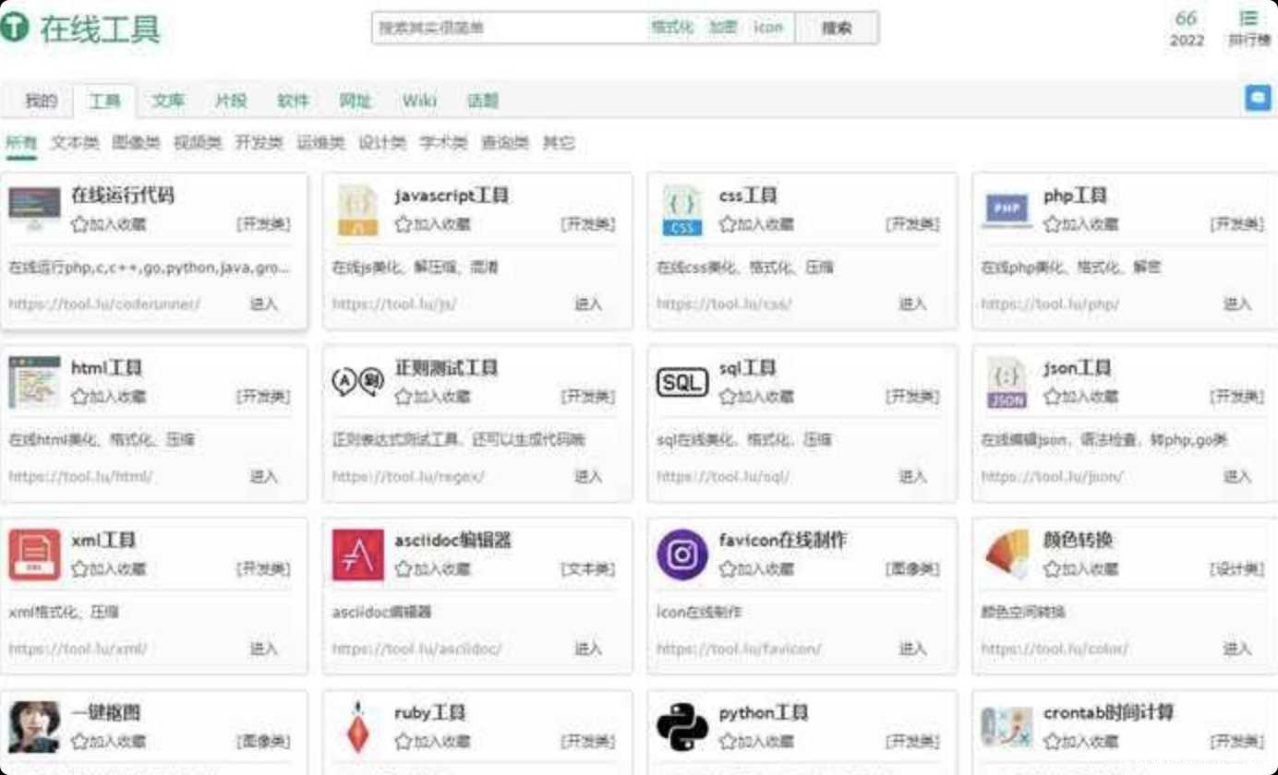Click the SQL logo icon
The image size is (1278, 775).
click(x=682, y=382)
